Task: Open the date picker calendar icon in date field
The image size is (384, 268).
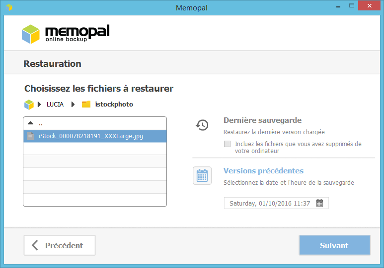Action: [319, 203]
